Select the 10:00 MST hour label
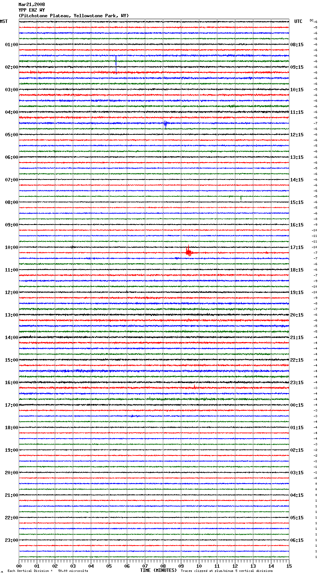This screenshot has height=576, width=319. pyautogui.click(x=12, y=247)
